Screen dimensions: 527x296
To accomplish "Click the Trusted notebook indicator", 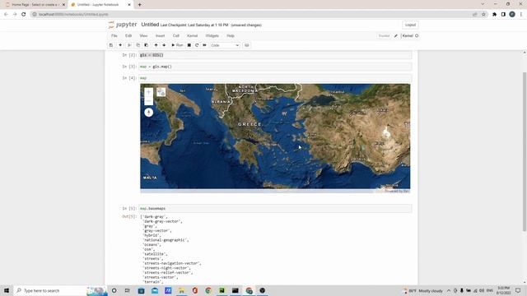I will (x=384, y=36).
